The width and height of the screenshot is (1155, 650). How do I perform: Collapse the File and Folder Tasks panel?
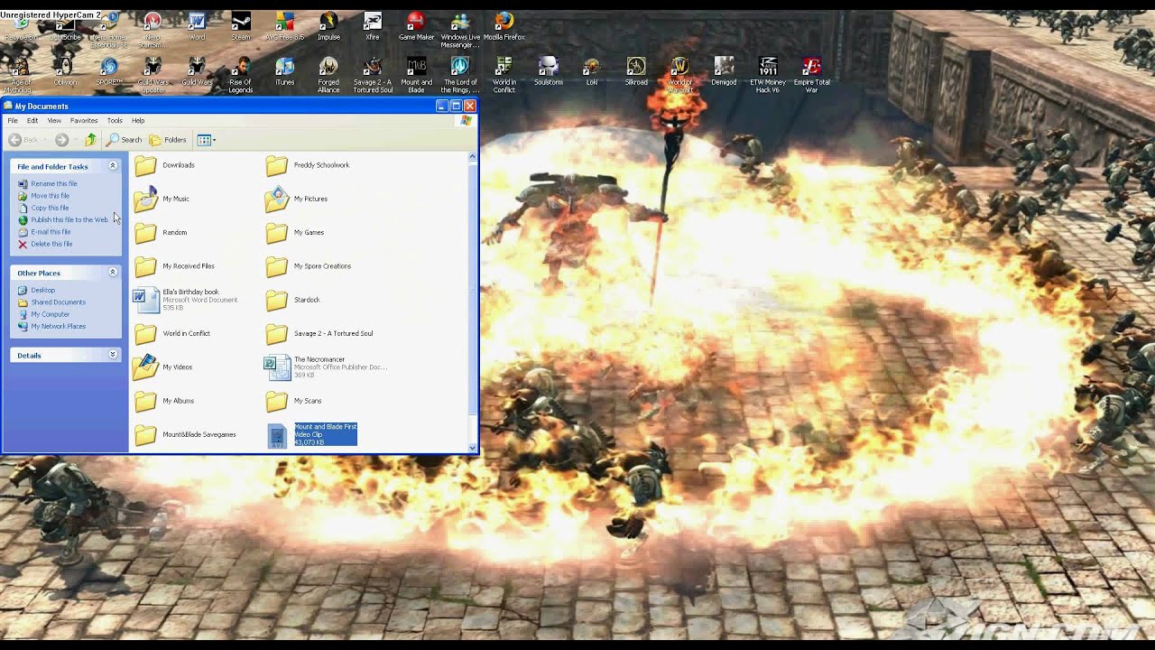[113, 166]
